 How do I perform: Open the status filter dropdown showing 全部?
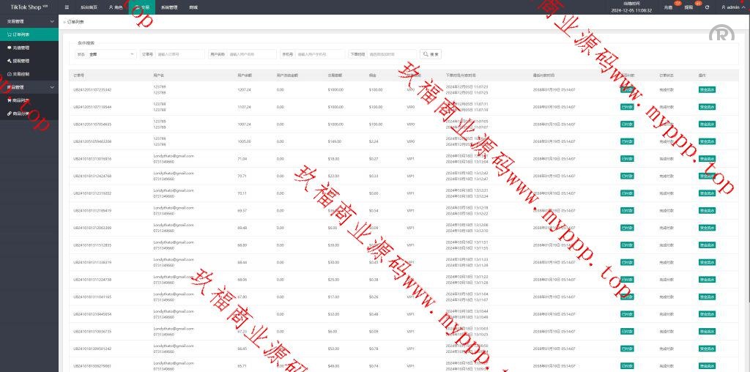[111, 54]
